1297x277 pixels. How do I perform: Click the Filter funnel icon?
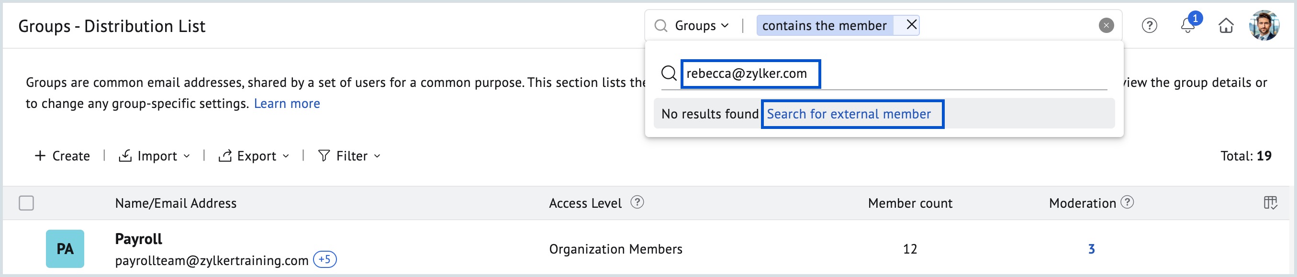(x=324, y=155)
